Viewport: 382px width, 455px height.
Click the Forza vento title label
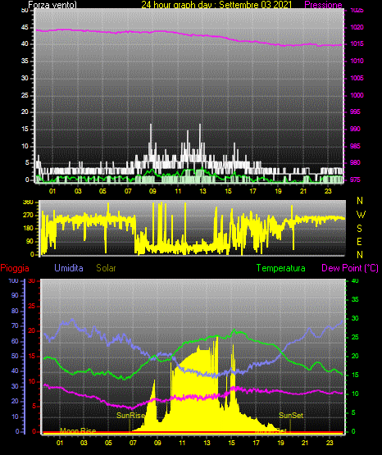[x=52, y=5]
